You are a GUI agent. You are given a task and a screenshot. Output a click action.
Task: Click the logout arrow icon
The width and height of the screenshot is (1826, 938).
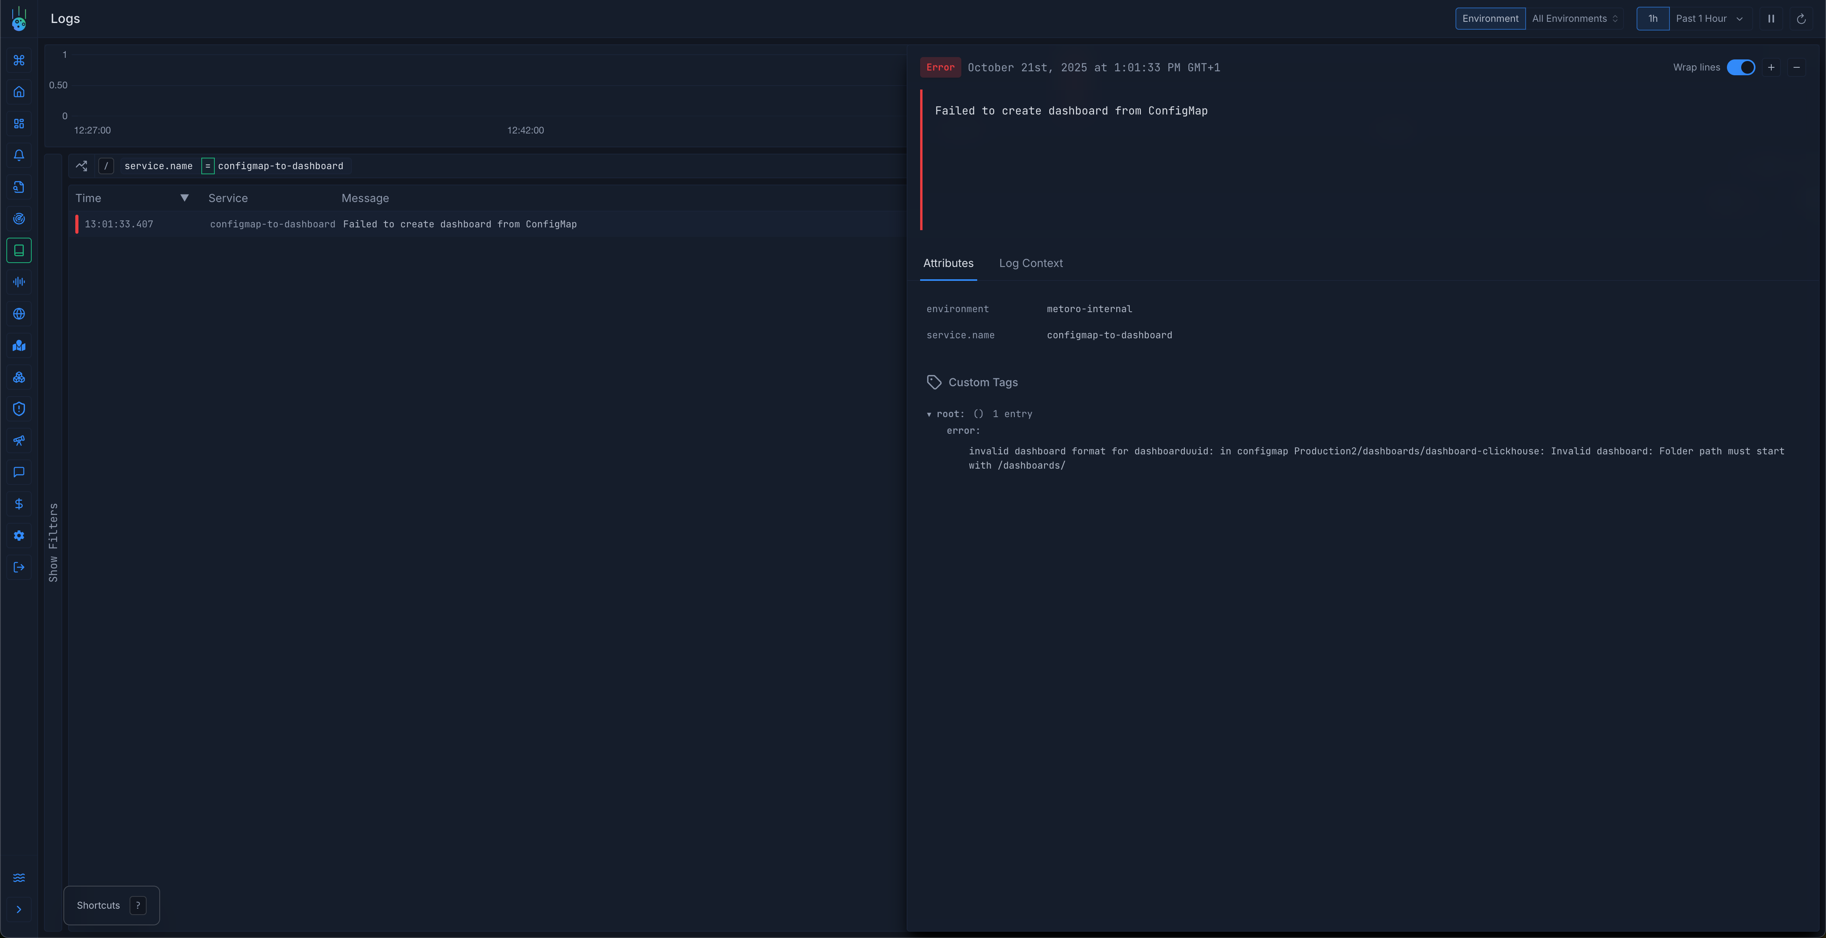pyautogui.click(x=19, y=568)
